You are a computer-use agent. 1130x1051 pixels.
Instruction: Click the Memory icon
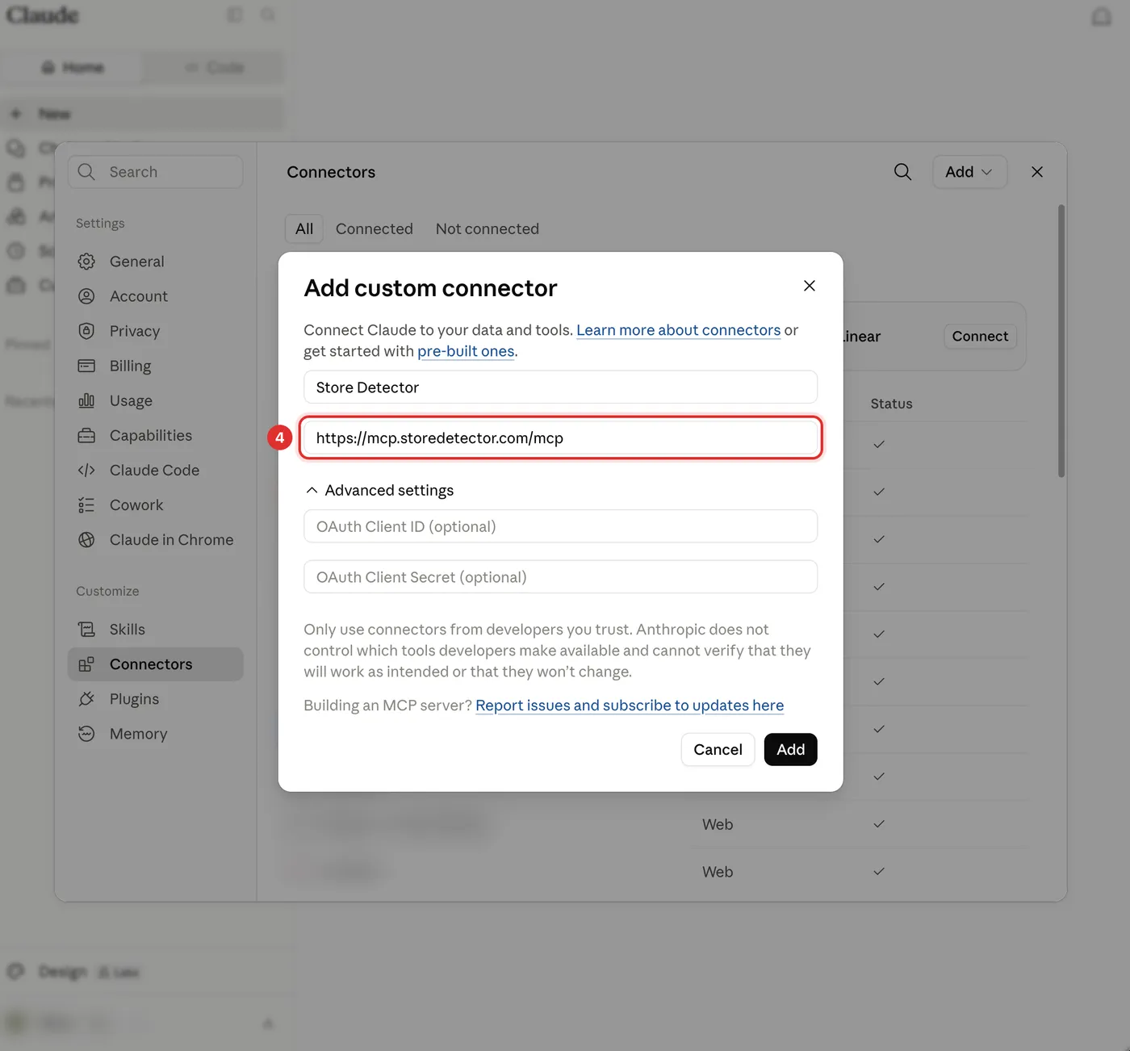(x=86, y=733)
